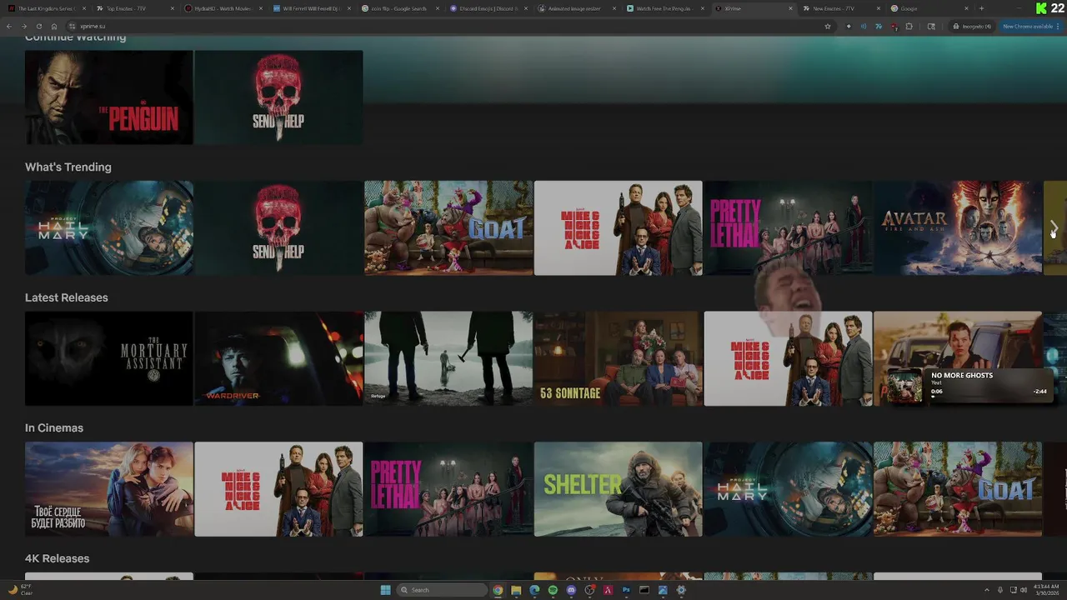
Task: Open the terminal icon on taskbar
Action: tap(644, 590)
